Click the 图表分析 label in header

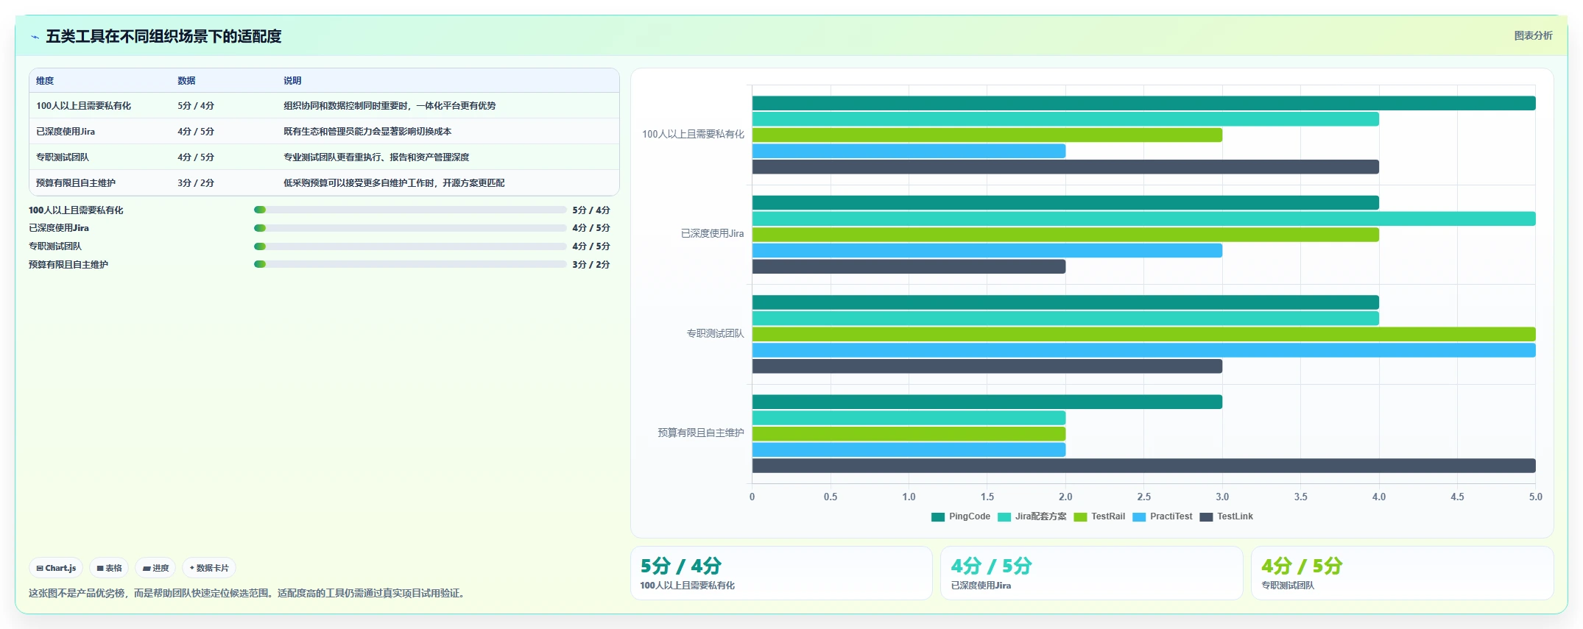[x=1533, y=35]
